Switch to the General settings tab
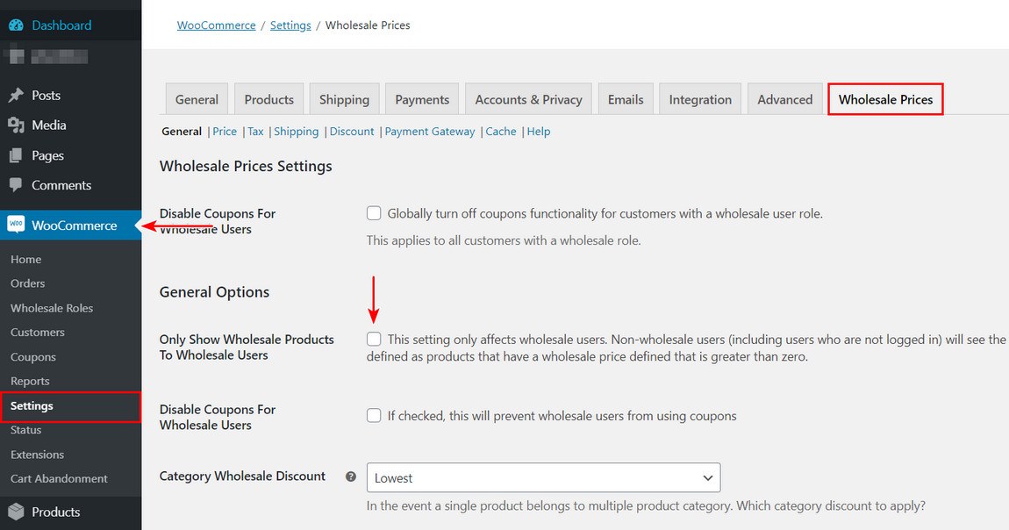 197,99
